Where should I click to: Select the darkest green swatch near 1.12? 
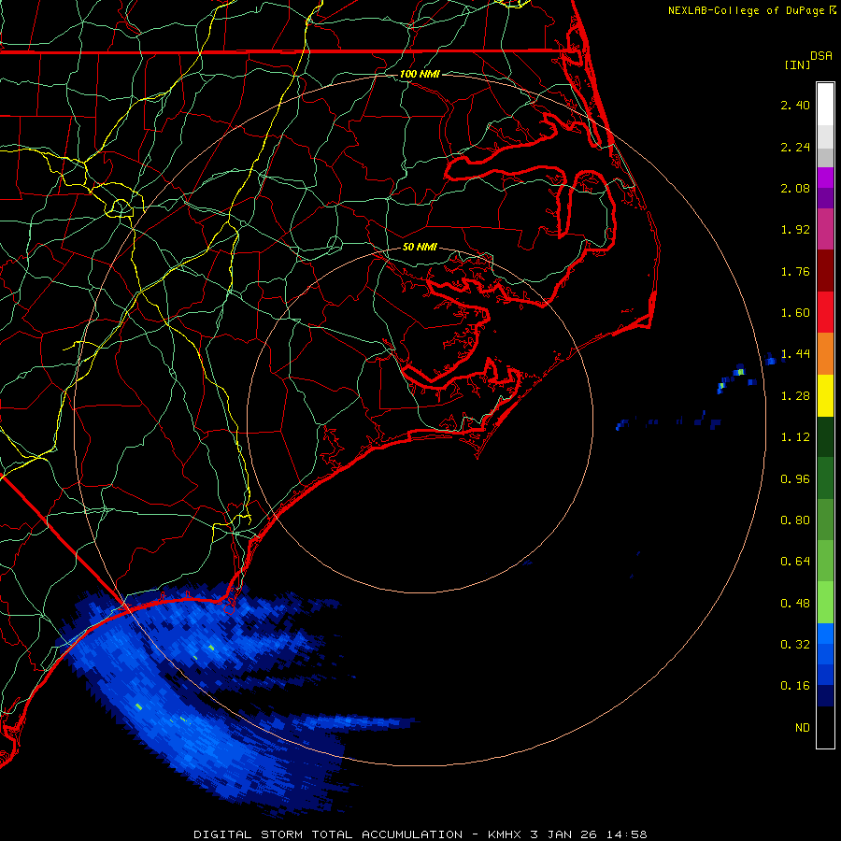coord(825,436)
